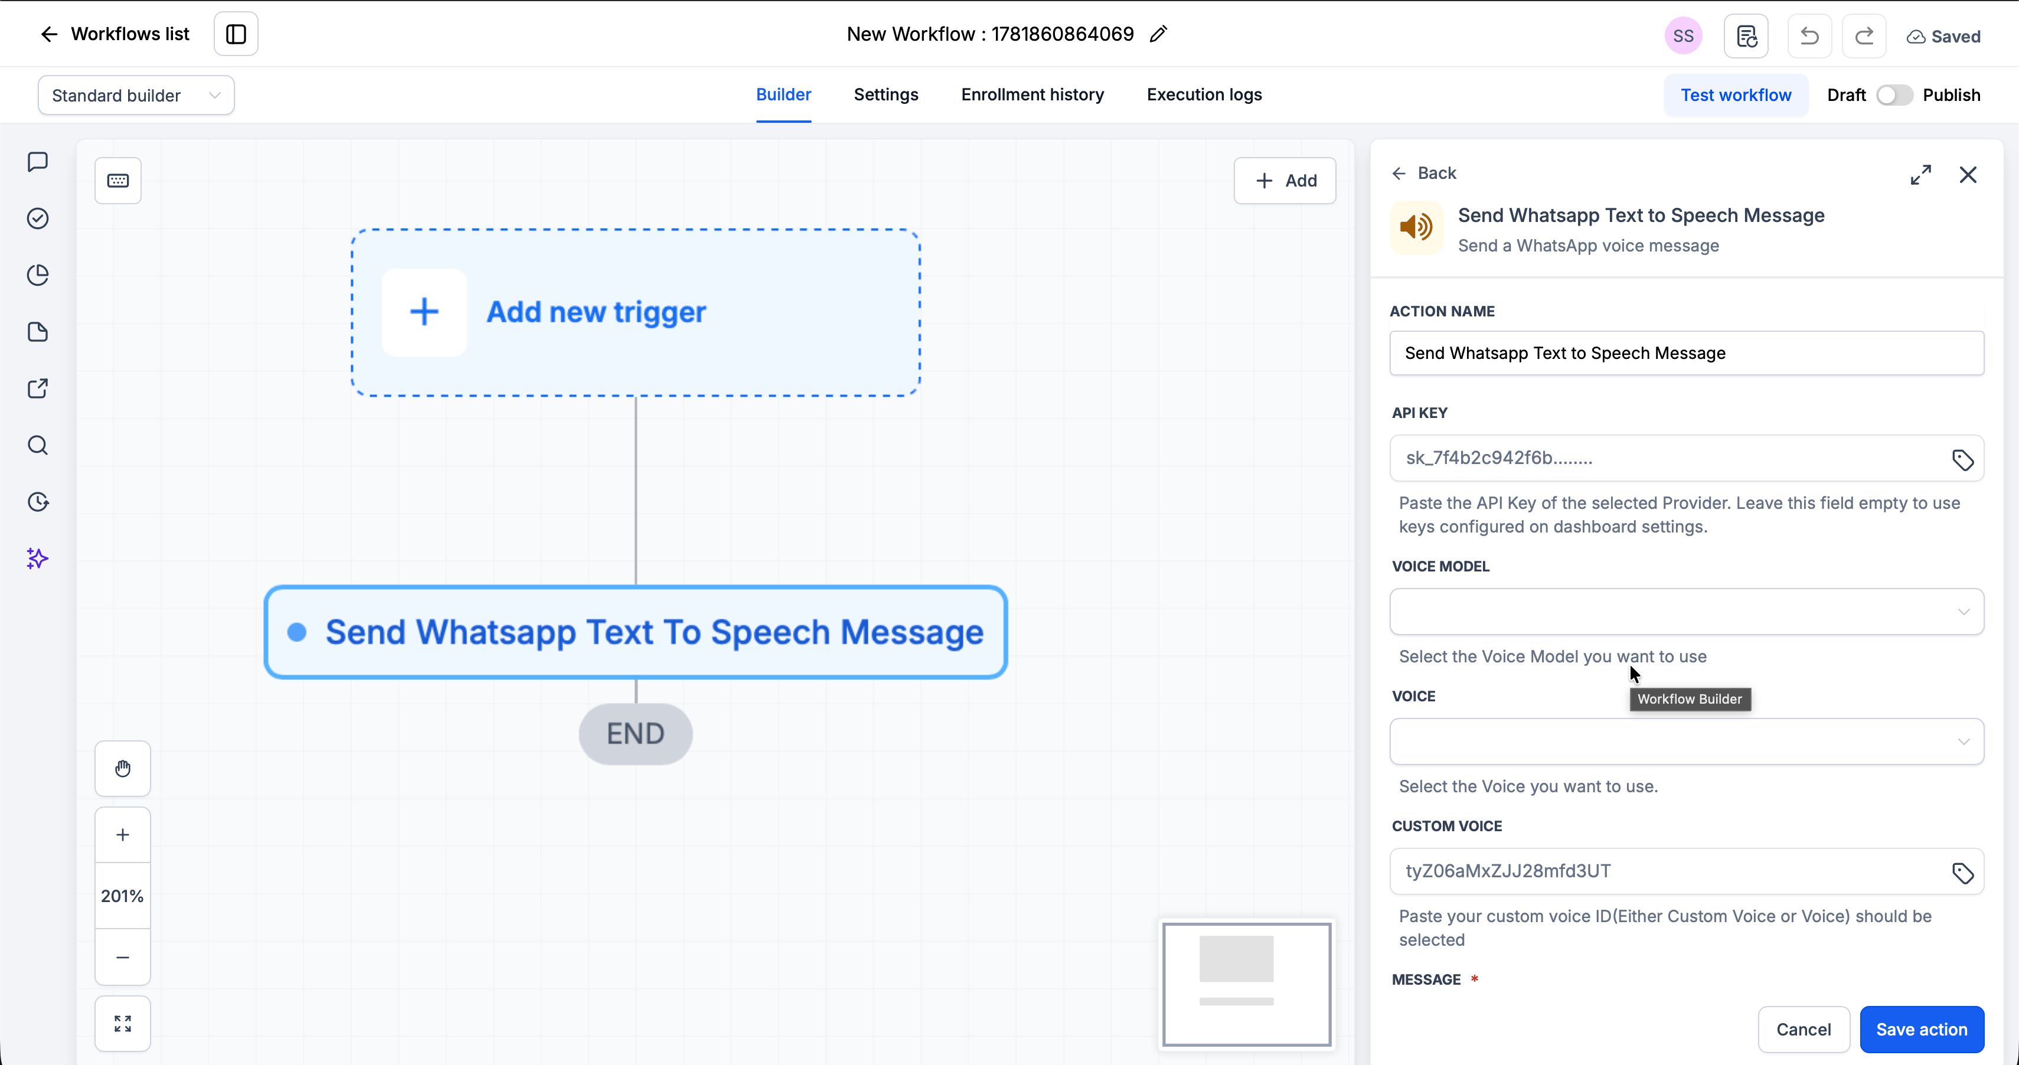Open the Voice Model dropdown

pos(1687,612)
